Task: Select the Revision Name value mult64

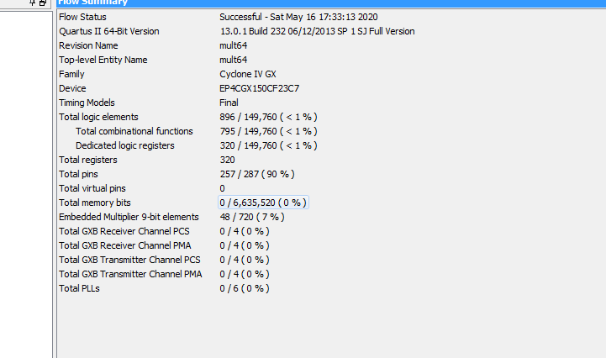Action: 234,45
